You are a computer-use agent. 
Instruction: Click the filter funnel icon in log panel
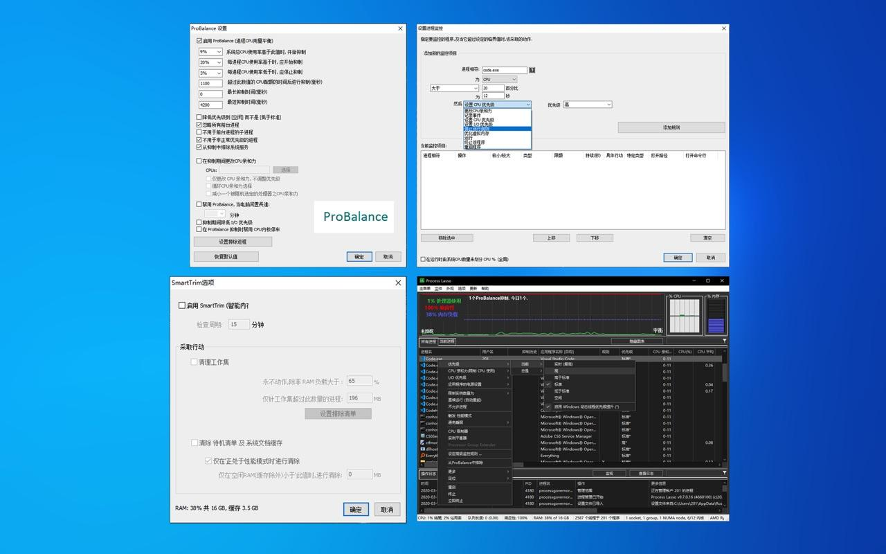click(725, 473)
